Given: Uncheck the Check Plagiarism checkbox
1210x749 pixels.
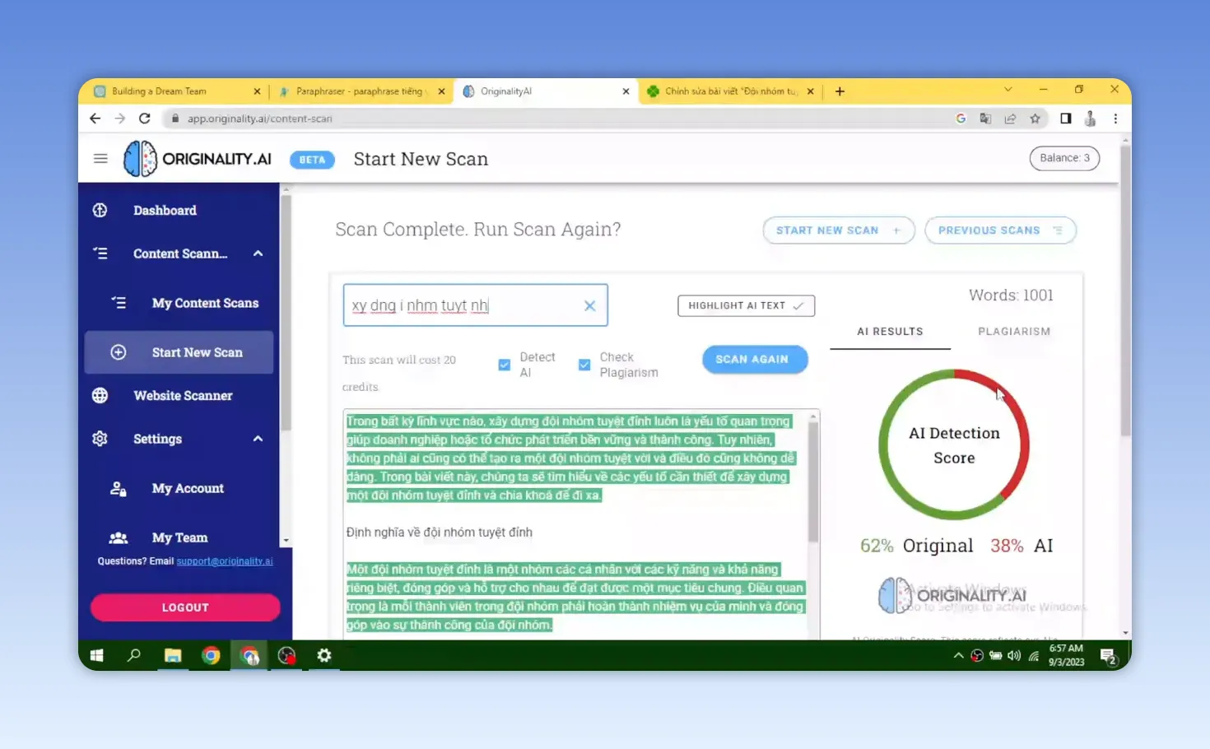Looking at the screenshot, I should pyautogui.click(x=584, y=365).
